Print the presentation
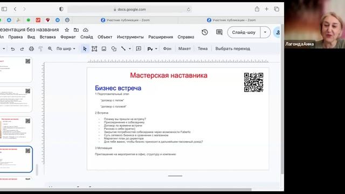345x194 pixels. tap(31, 49)
